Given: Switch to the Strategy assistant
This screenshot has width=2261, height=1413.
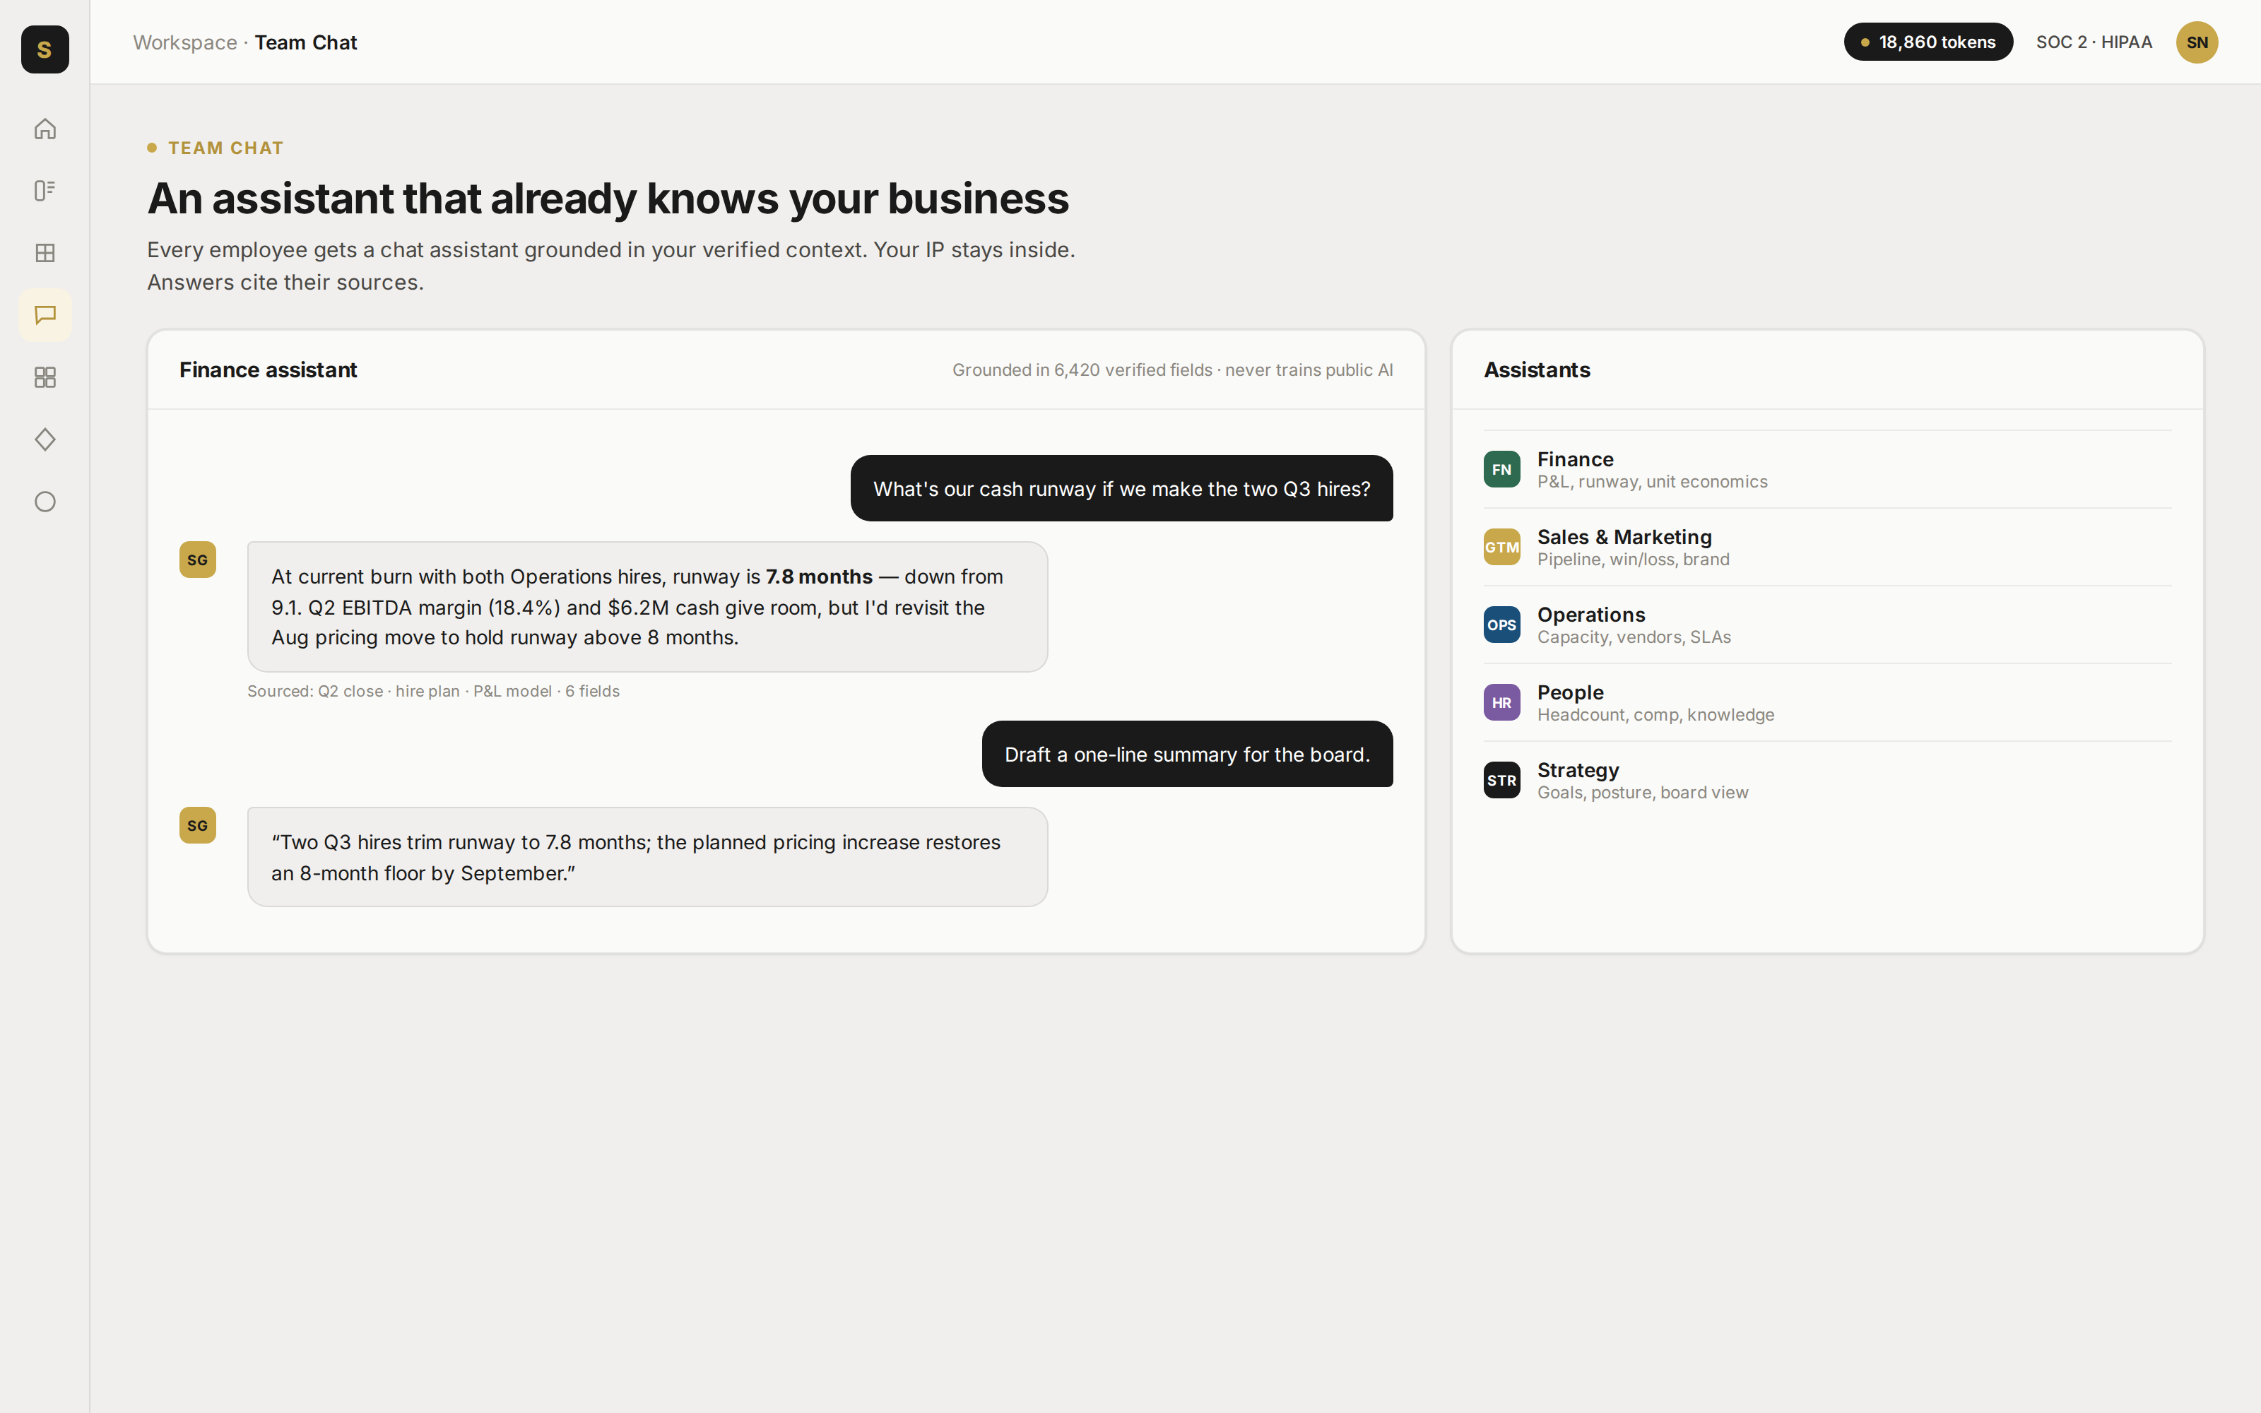Looking at the screenshot, I should point(1826,780).
